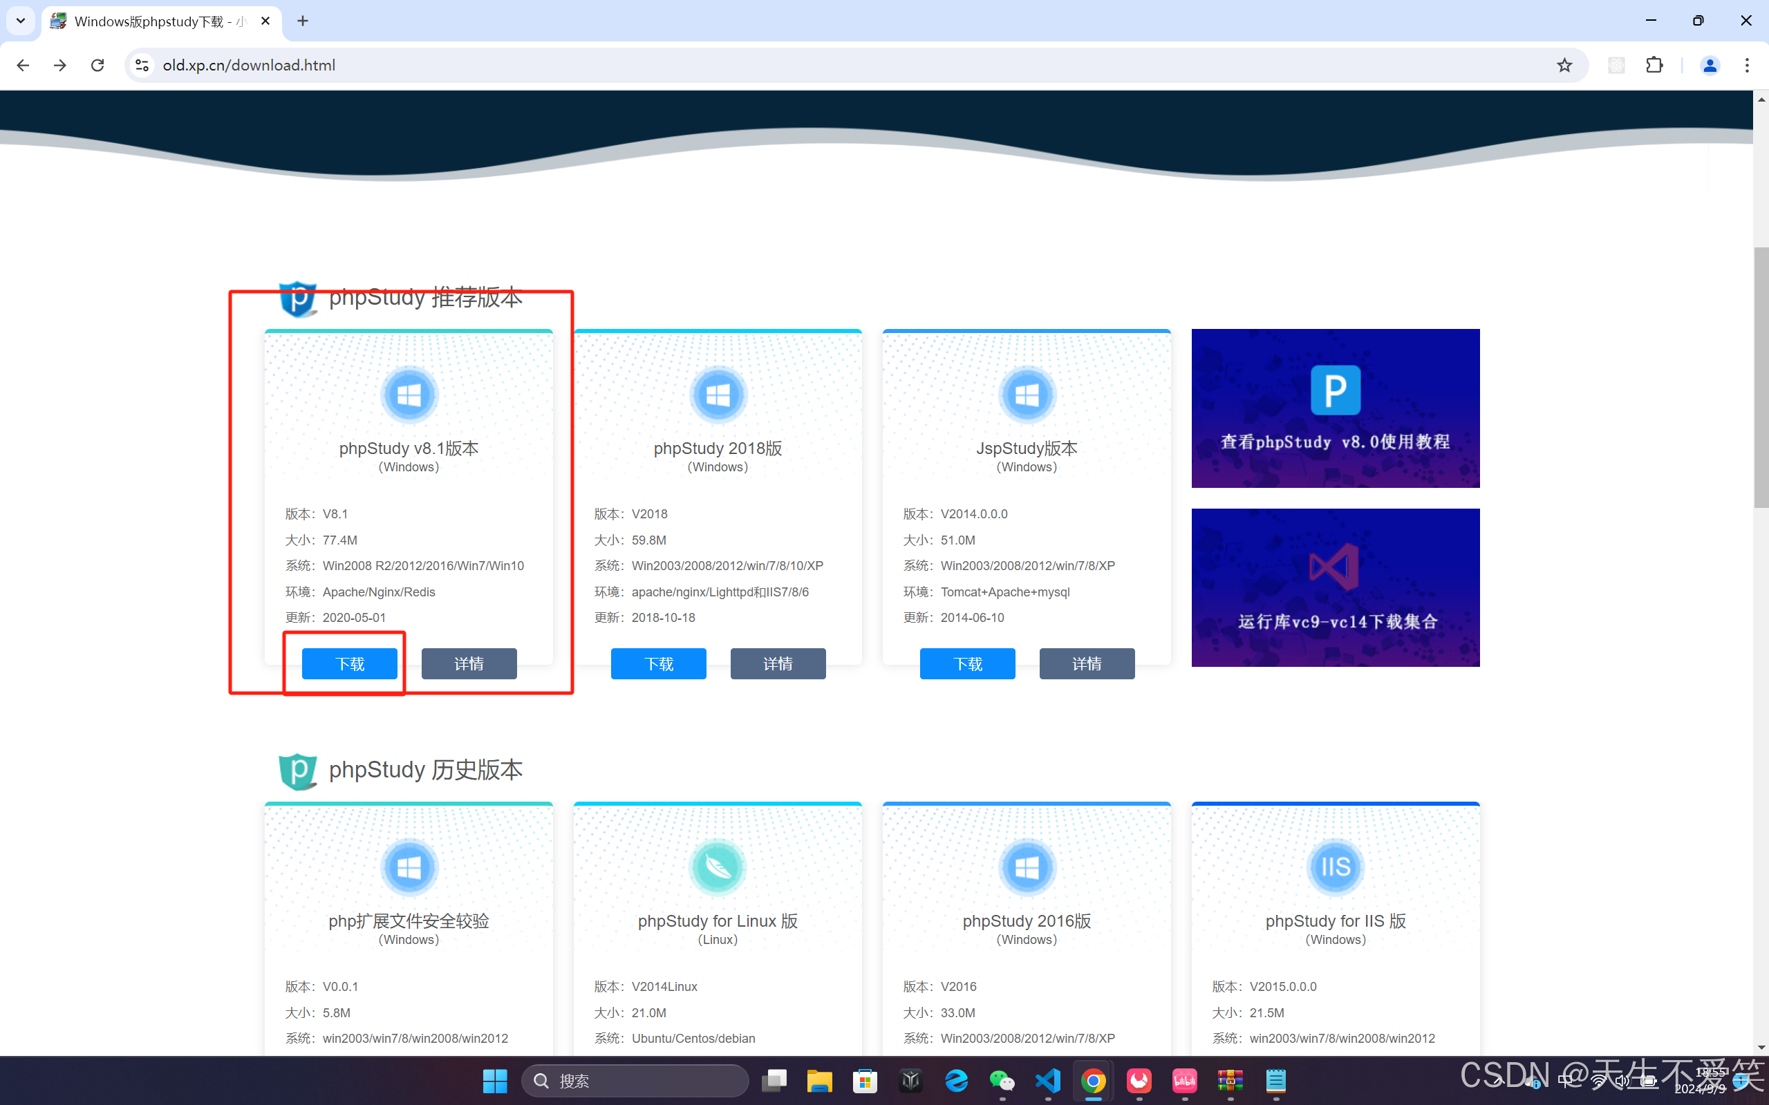1769x1105 pixels.
Task: Close the Windows版phpstudy下载 tab
Action: pyautogui.click(x=265, y=21)
